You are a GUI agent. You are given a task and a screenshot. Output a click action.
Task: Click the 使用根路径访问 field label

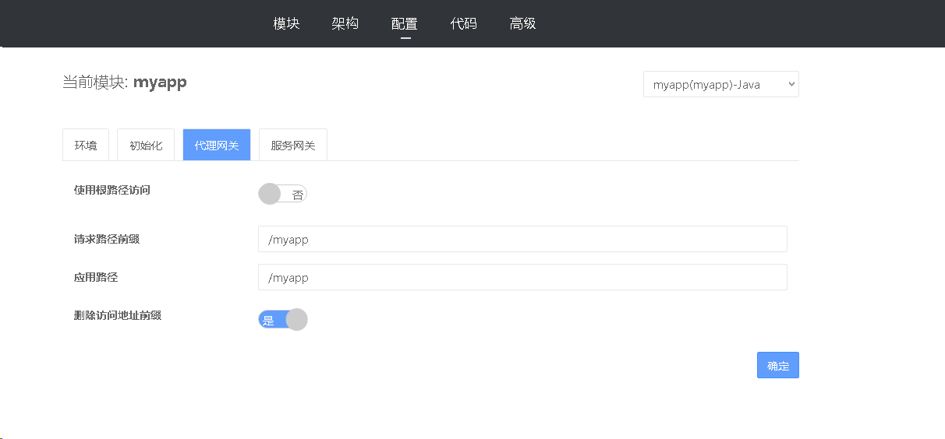111,190
